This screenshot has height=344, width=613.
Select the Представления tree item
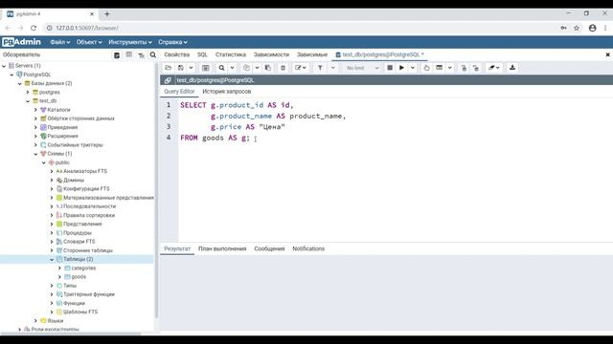point(82,225)
